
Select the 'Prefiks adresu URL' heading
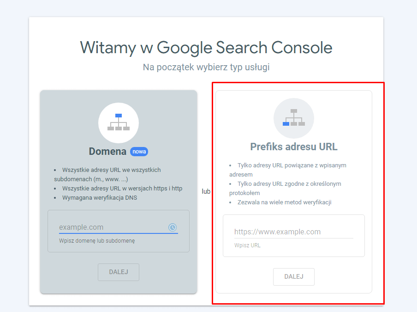click(293, 147)
